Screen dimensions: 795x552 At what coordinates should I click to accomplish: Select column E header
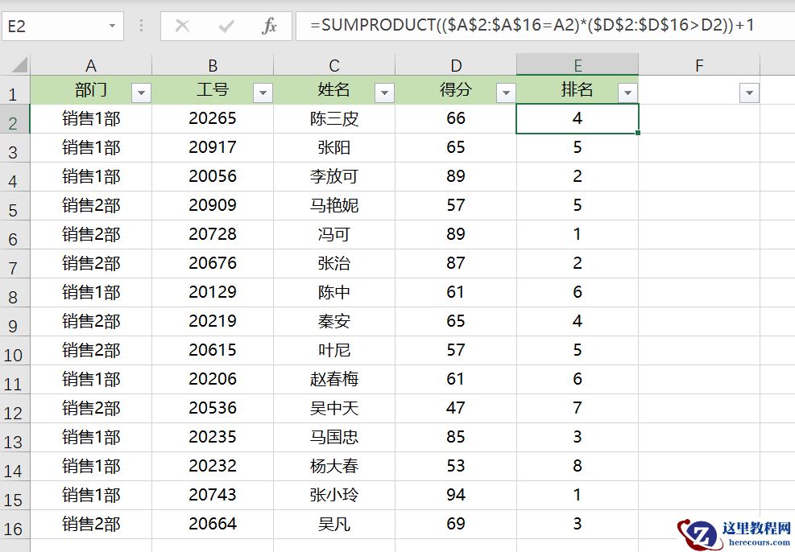pos(578,65)
